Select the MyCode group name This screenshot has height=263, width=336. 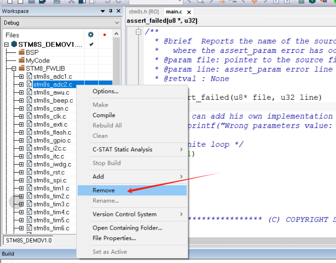click(x=38, y=60)
